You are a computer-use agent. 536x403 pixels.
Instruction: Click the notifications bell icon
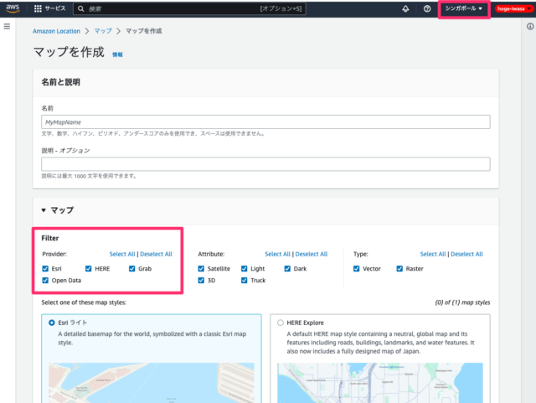(x=405, y=9)
